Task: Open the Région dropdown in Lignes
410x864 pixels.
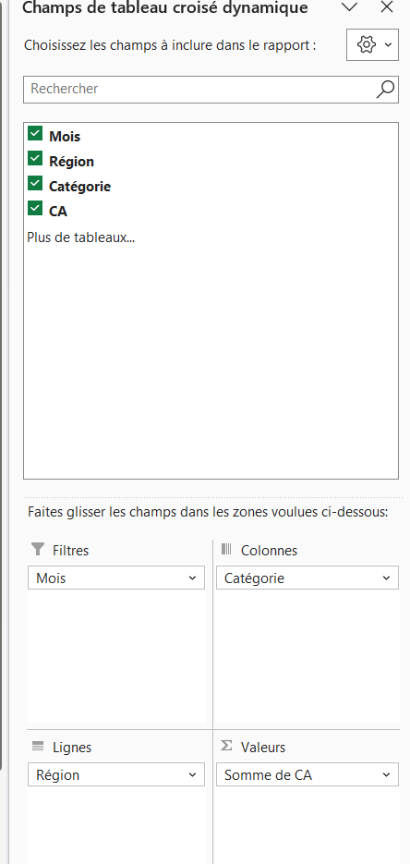Action: point(192,774)
